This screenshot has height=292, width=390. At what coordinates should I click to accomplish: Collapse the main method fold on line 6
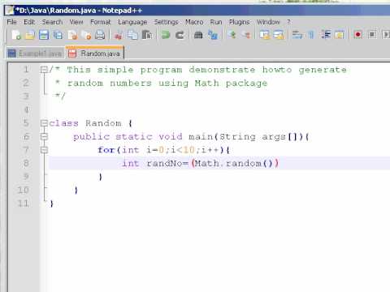[x=44, y=136]
